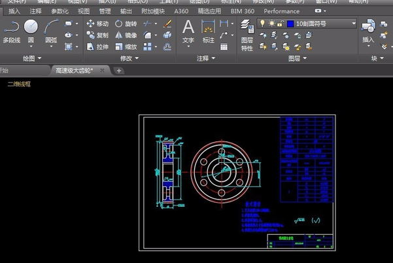Image resolution: width=393 pixels, height=263 pixels.
Task: Click the 二维线框 visual style label
Action: [x=19, y=84]
